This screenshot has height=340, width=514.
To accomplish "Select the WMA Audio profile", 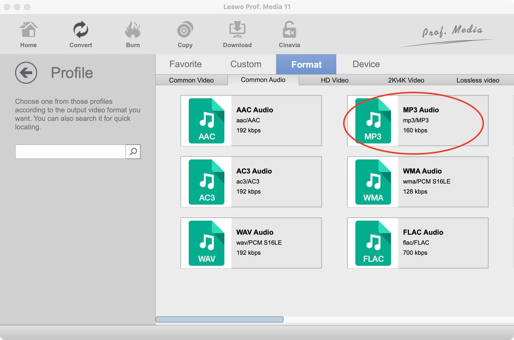I will pos(418,182).
